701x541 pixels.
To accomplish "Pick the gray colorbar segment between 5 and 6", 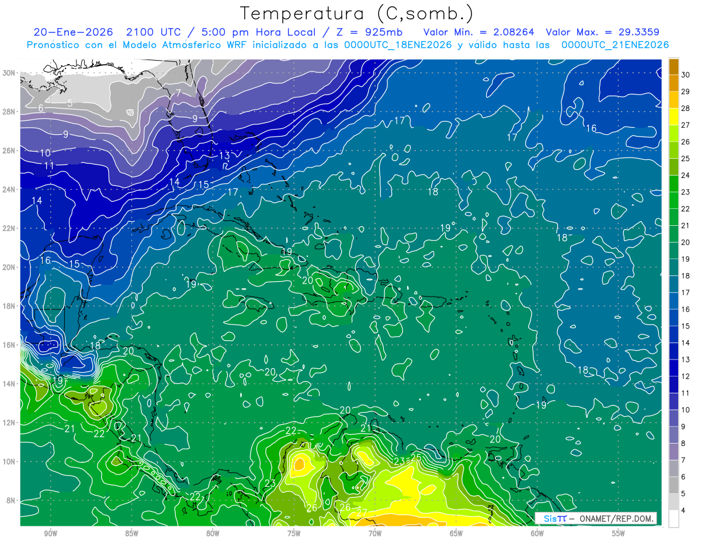I will (x=674, y=485).
